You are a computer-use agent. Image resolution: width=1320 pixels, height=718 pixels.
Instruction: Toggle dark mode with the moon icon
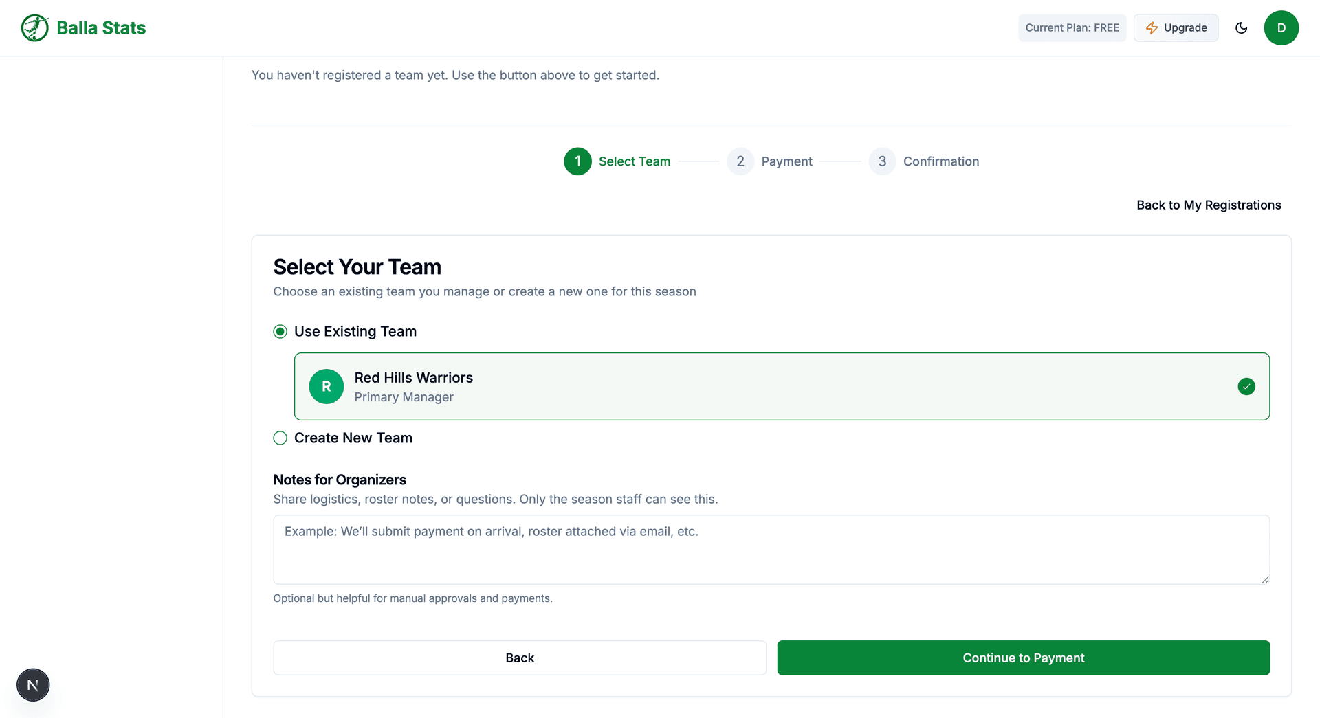(x=1242, y=27)
